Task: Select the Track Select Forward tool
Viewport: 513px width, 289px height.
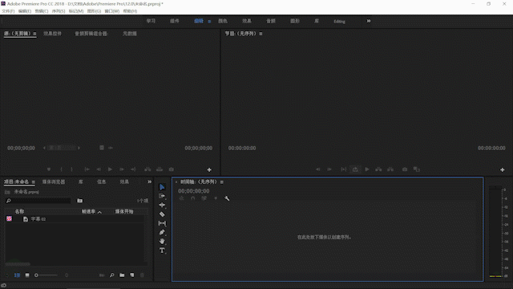Action: click(162, 196)
